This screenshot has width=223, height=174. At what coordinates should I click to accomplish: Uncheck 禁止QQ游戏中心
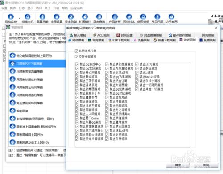pyautogui.click(x=77, y=64)
